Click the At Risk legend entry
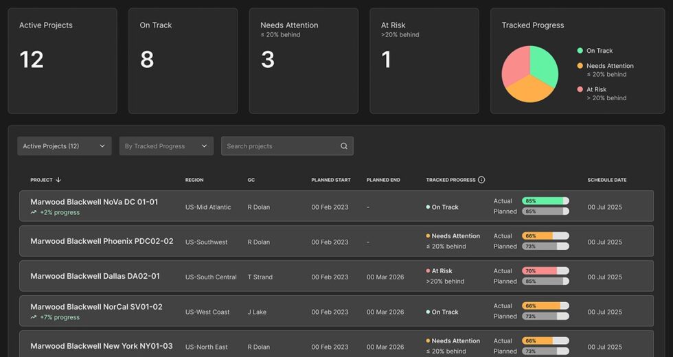Viewport: 673px width, 357px height. click(x=602, y=93)
